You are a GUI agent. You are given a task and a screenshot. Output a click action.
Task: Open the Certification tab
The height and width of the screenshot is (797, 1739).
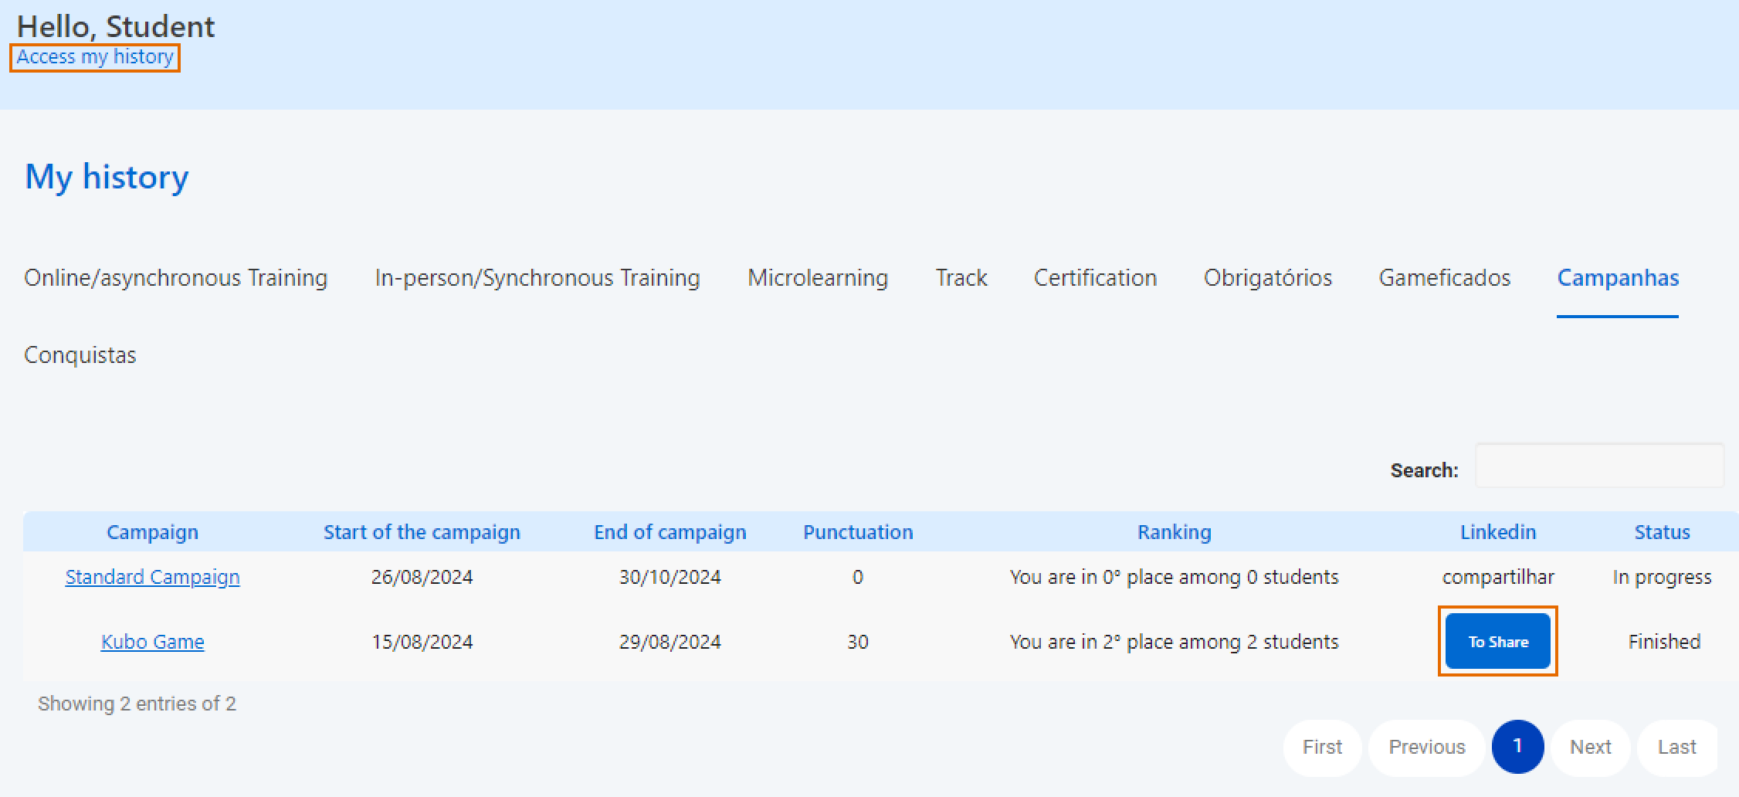point(1095,278)
